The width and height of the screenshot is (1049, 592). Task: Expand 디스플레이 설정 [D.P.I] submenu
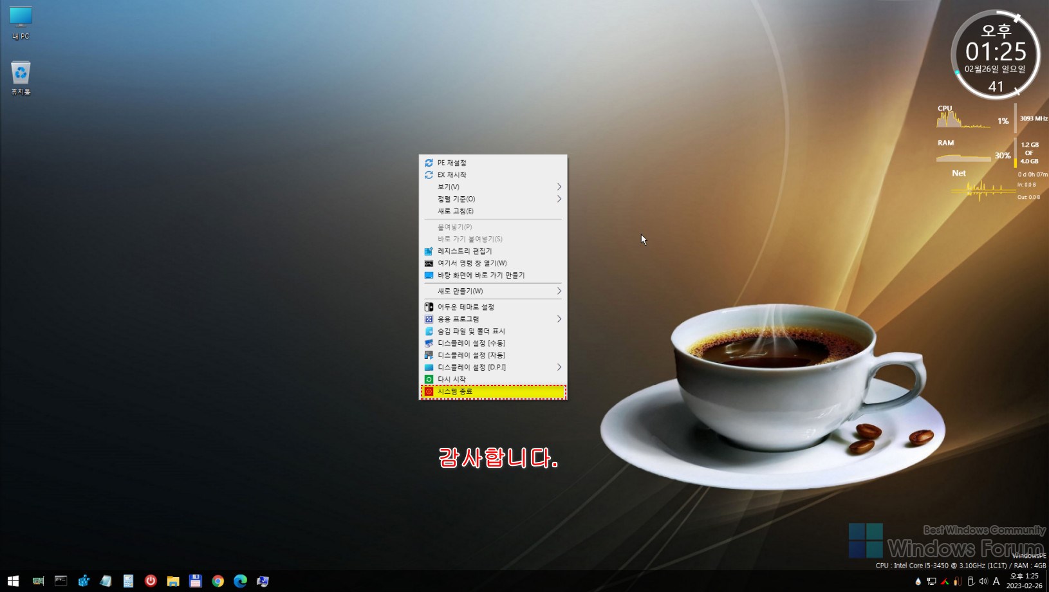coord(493,367)
